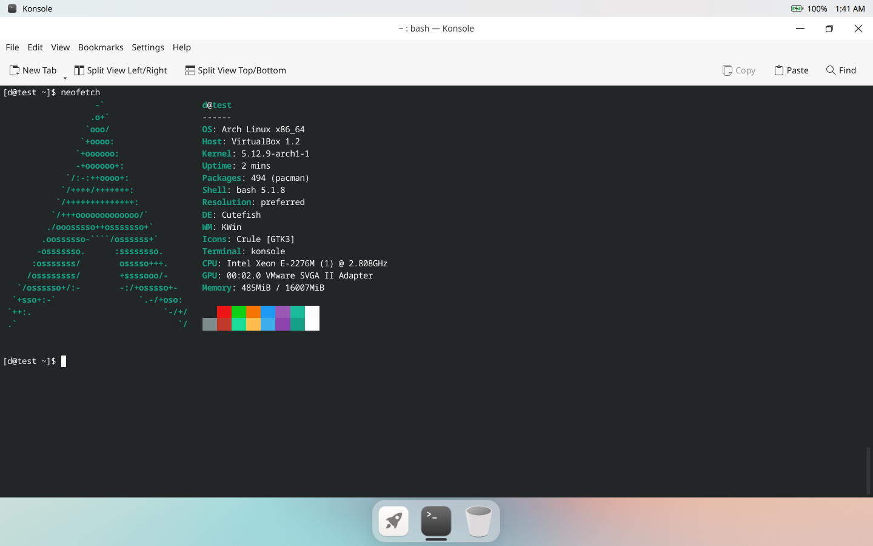Image resolution: width=873 pixels, height=546 pixels.
Task: Open the launcher rocket icon in dock
Action: (394, 521)
